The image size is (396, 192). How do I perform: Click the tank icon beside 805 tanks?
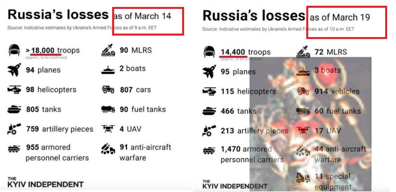pos(14,109)
